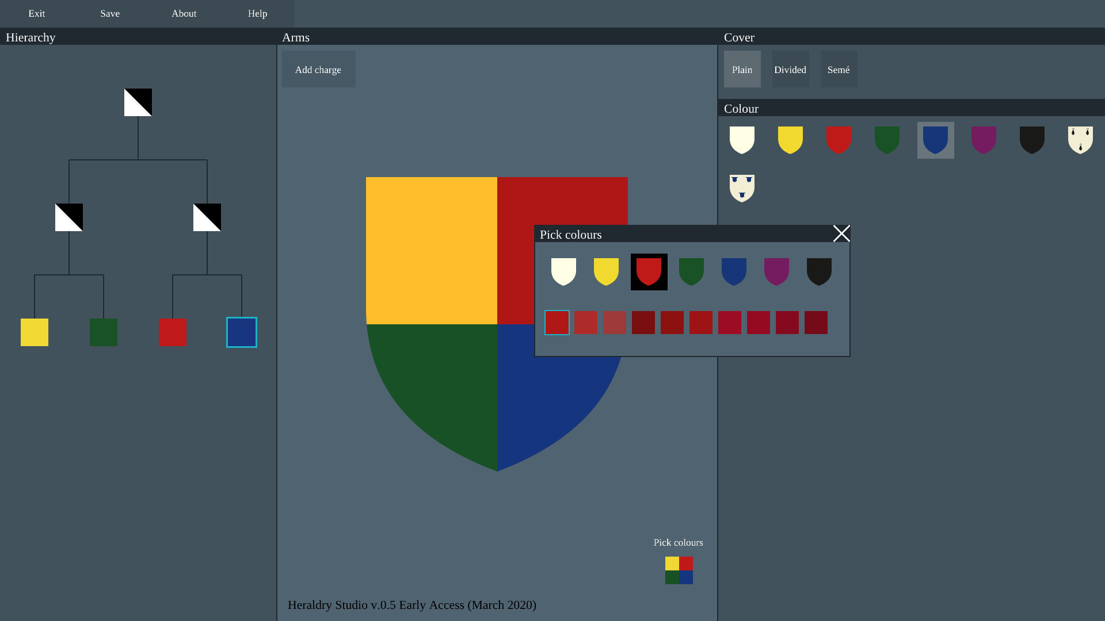This screenshot has height=621, width=1105.
Task: Open the Save menu
Action: [110, 14]
